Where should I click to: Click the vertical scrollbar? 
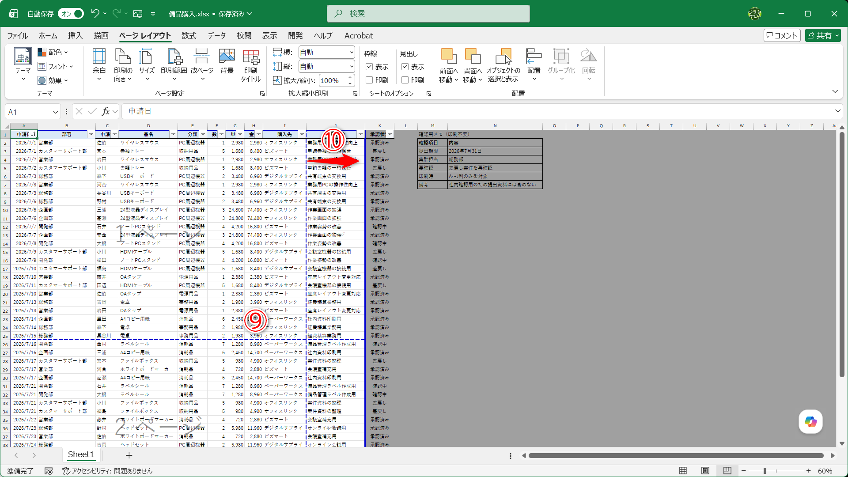842,255
